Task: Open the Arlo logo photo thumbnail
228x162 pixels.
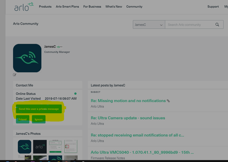Action: coord(41,146)
